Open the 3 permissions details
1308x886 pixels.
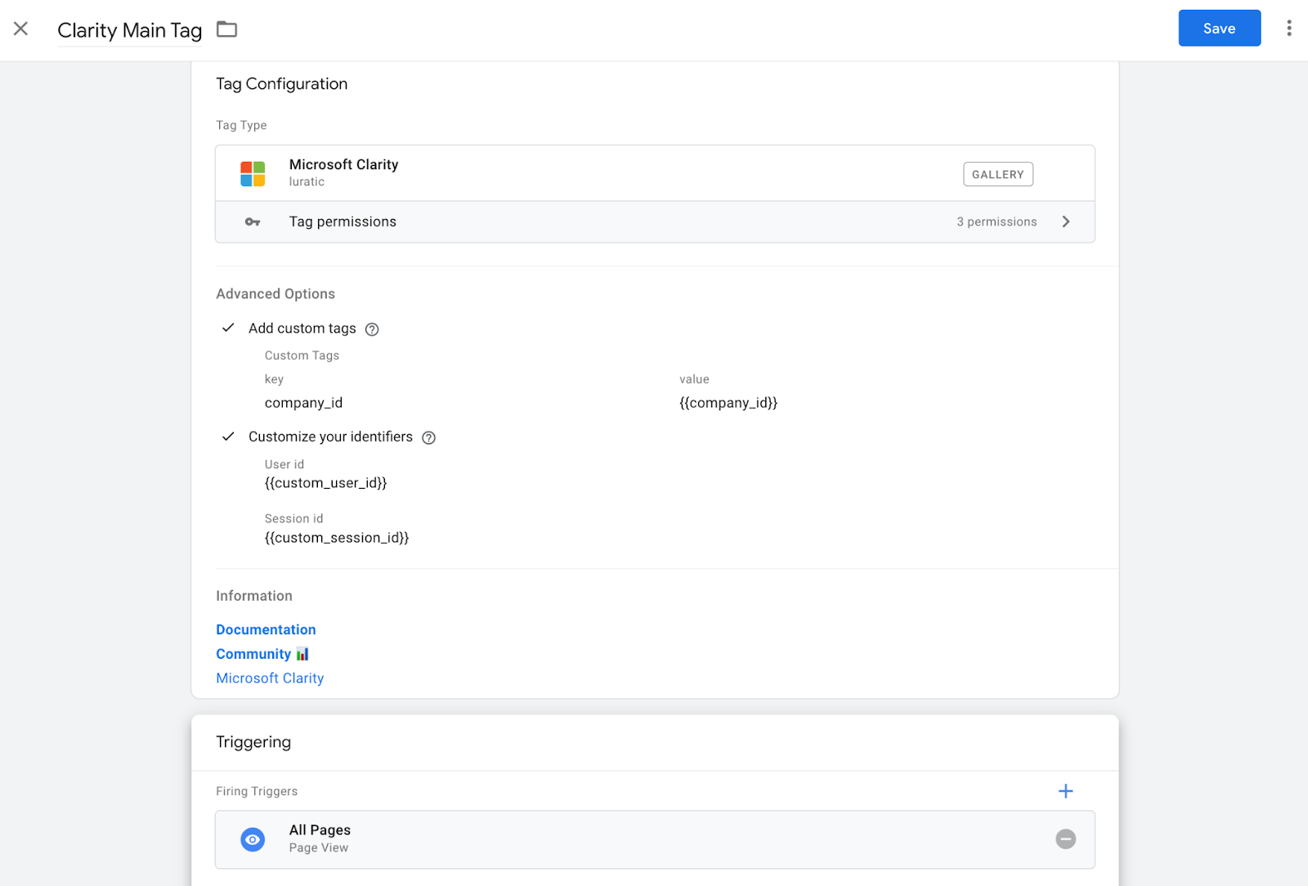tap(997, 221)
